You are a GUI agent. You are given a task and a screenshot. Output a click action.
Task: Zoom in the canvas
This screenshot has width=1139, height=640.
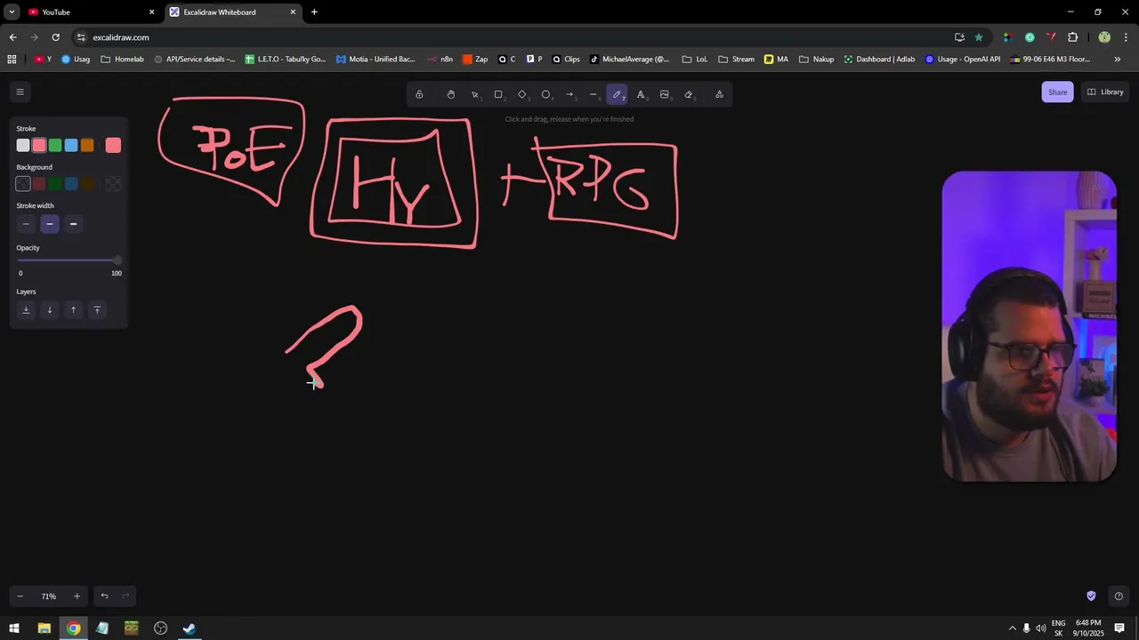coord(77,596)
